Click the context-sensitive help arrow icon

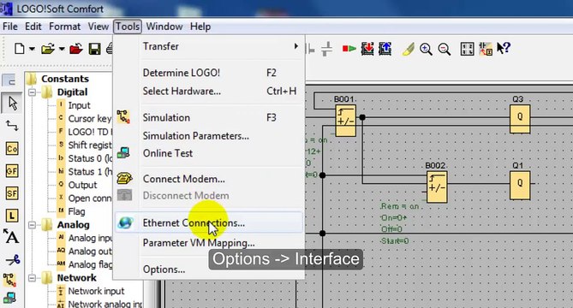click(504, 48)
